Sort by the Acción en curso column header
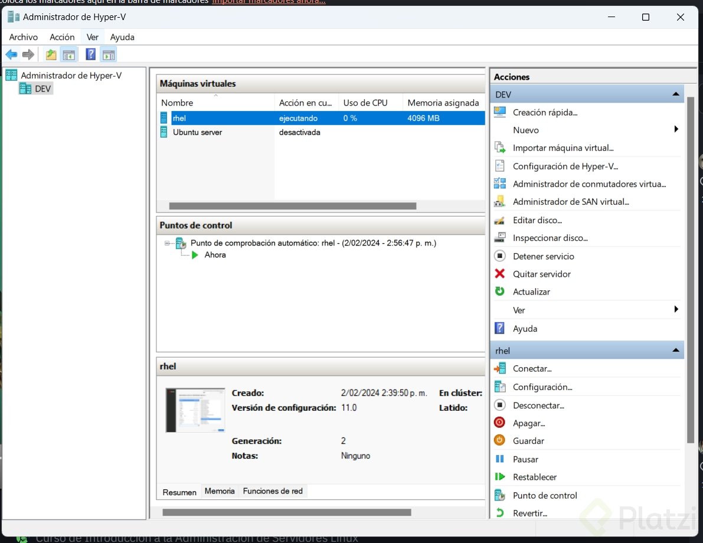703x543 pixels. [307, 103]
